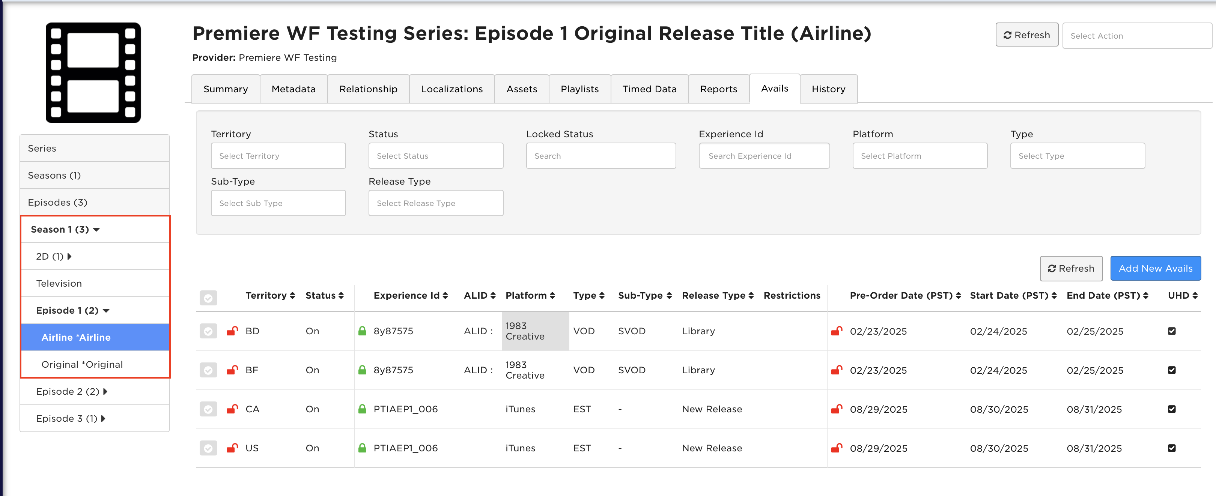Select the US row checkbox
This screenshot has height=496, width=1216.
point(208,448)
